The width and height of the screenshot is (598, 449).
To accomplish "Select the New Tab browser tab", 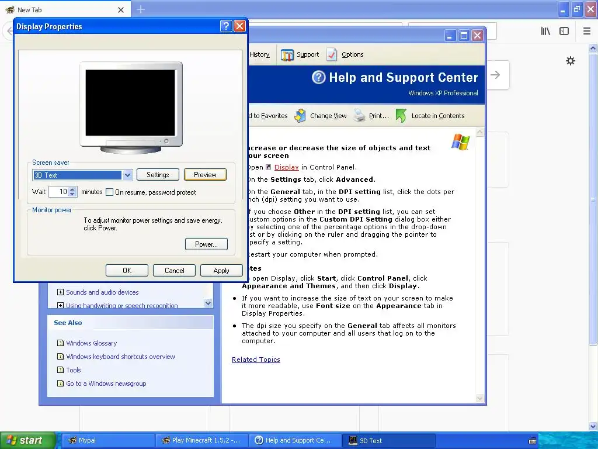I will coord(65,9).
